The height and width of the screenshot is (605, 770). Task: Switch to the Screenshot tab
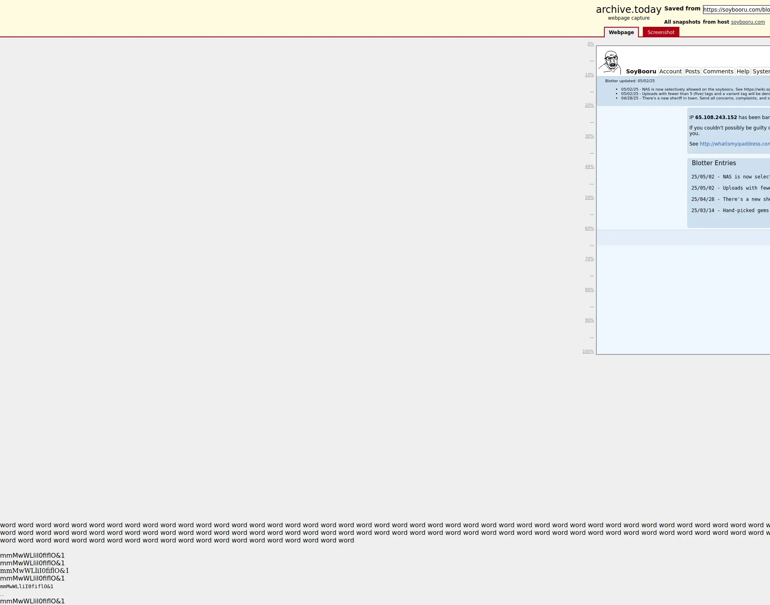pyautogui.click(x=661, y=32)
